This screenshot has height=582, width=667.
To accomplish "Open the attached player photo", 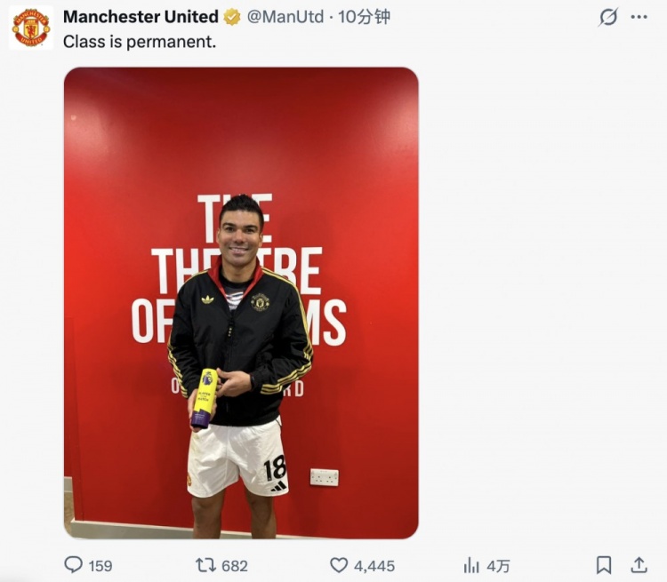I will [x=241, y=303].
